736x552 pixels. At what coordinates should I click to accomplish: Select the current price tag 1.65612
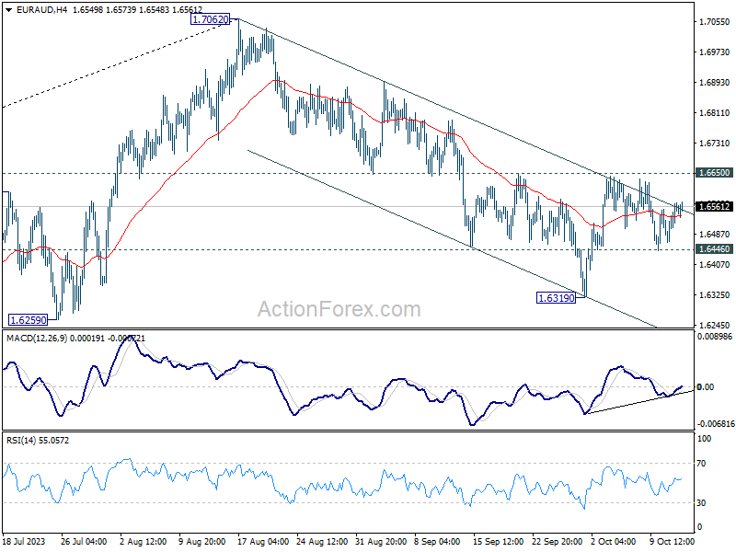click(715, 206)
